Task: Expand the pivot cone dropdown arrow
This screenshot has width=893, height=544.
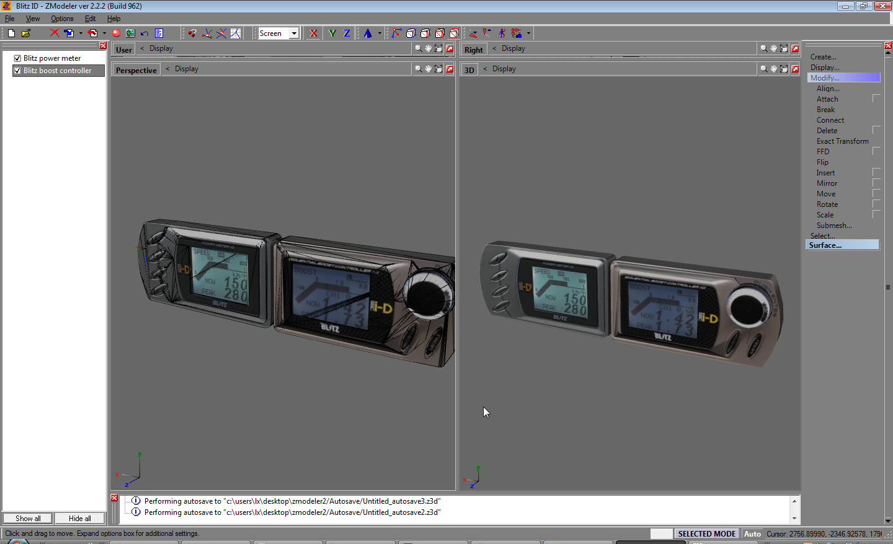Action: click(x=380, y=33)
